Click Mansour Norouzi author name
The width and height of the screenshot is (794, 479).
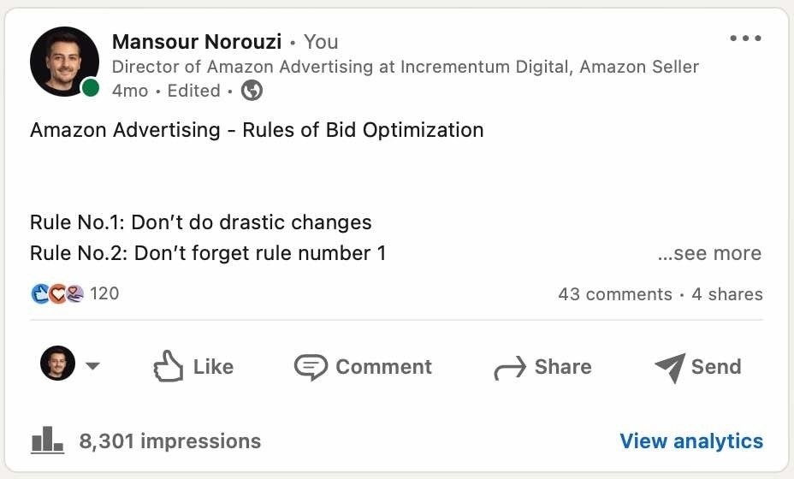click(196, 41)
